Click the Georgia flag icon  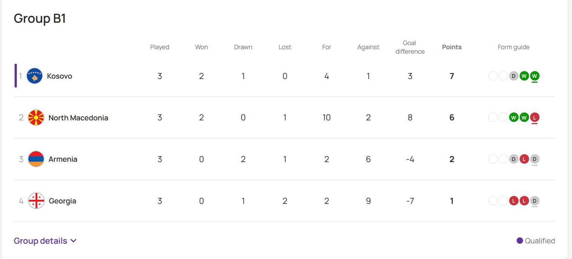point(36,201)
